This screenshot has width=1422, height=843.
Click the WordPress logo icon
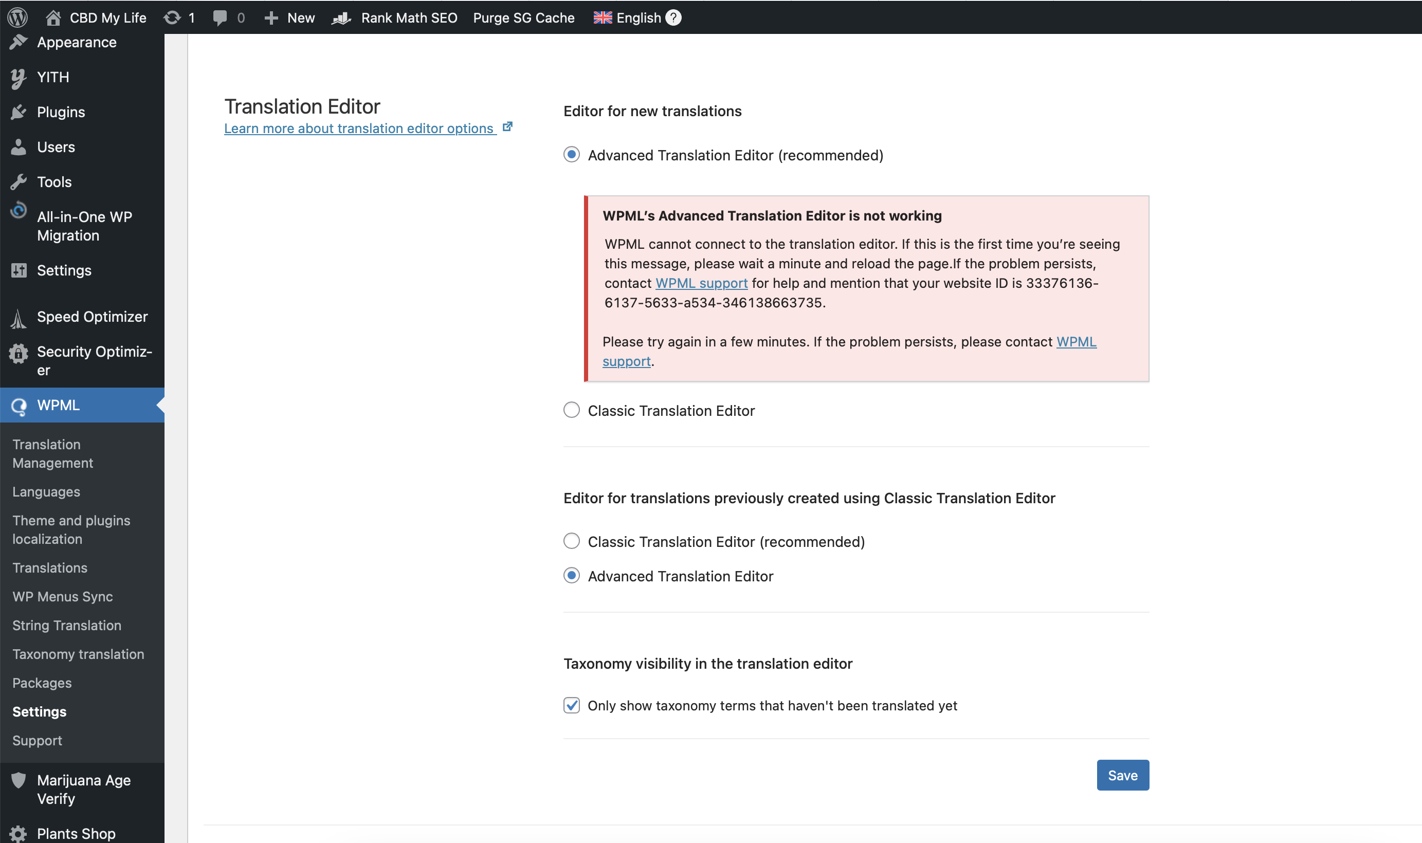point(17,17)
